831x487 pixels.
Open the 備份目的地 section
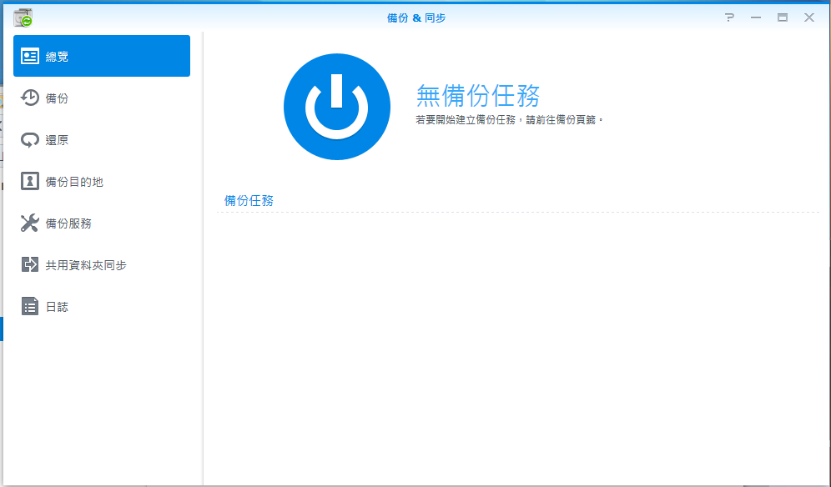point(102,182)
